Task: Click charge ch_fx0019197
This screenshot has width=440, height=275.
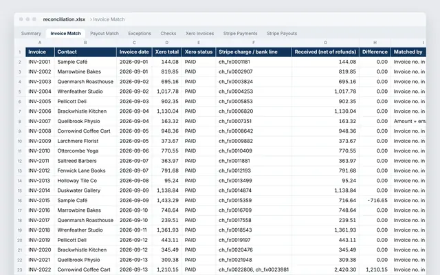Action: coord(254,240)
